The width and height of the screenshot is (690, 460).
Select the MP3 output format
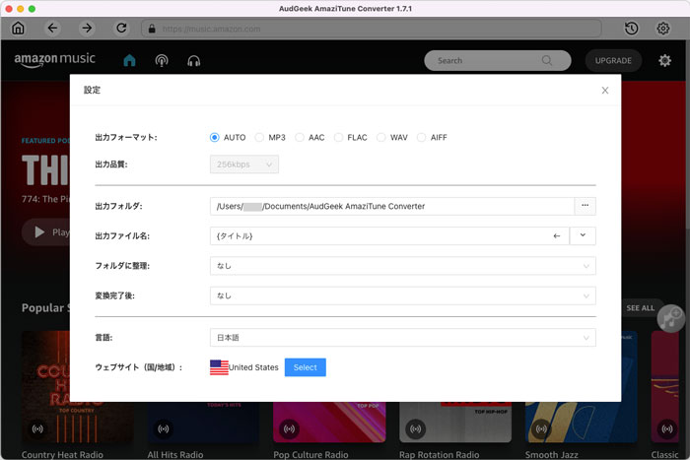(x=259, y=138)
